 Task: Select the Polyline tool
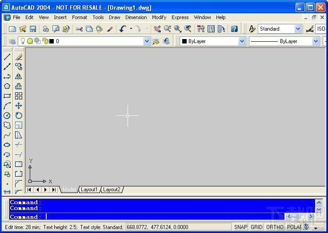[7, 76]
